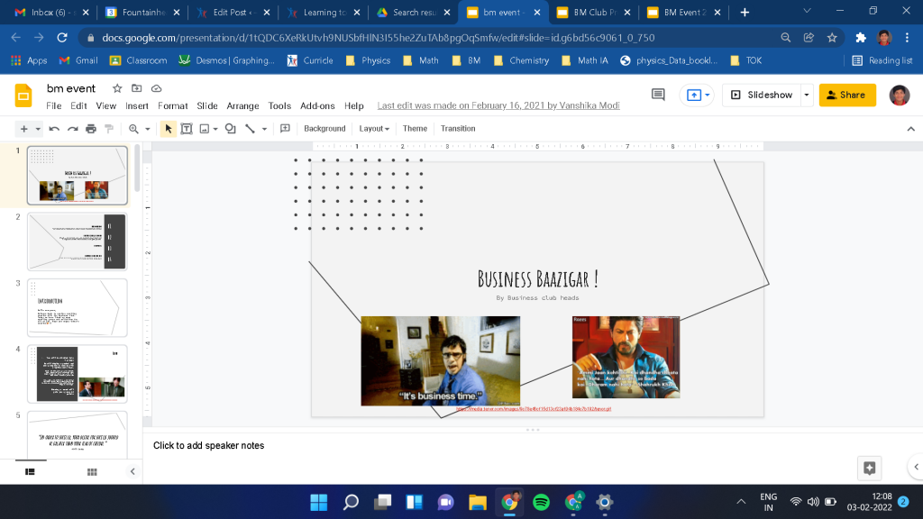923x519 pixels.
Task: Expand the zoom level dropdown
Action: 148,129
